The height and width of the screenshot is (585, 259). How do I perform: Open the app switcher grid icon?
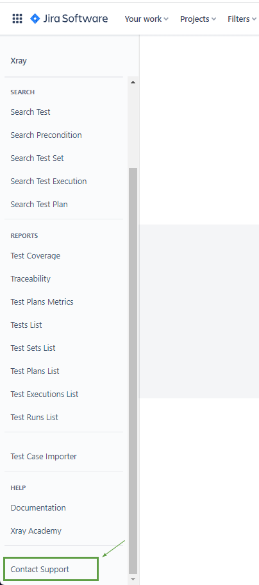tap(17, 19)
